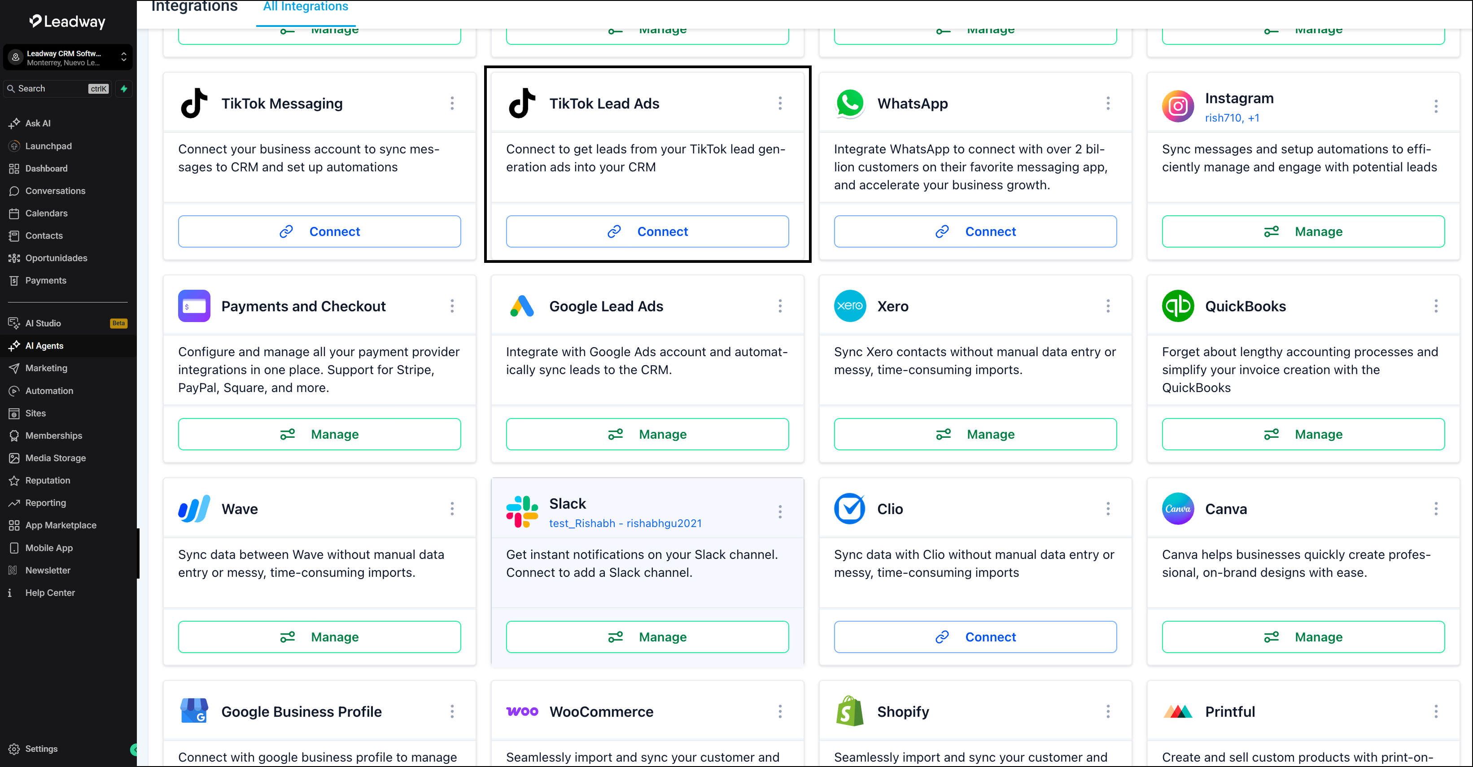Viewport: 1473px width, 767px height.
Task: Click the WhatsApp logo icon
Action: point(850,104)
